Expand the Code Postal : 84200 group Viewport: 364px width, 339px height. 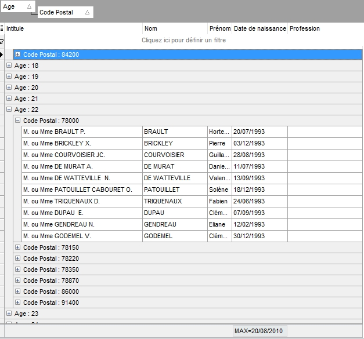click(x=17, y=54)
